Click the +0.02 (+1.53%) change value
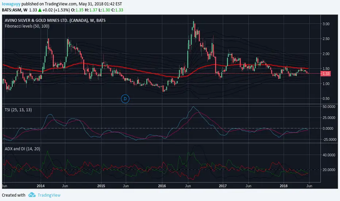Viewport: 340px width, 201px height. [56, 10]
